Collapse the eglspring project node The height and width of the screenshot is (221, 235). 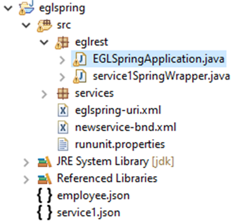pos(8,8)
